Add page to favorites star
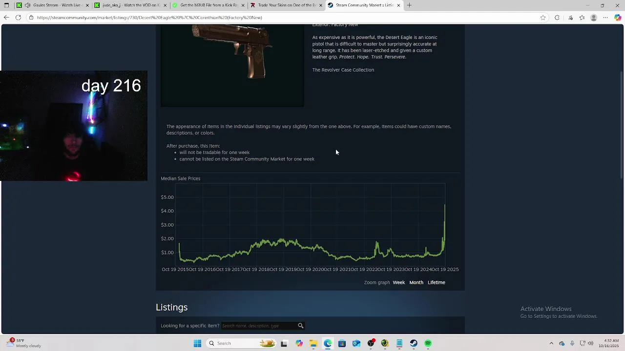 click(543, 18)
